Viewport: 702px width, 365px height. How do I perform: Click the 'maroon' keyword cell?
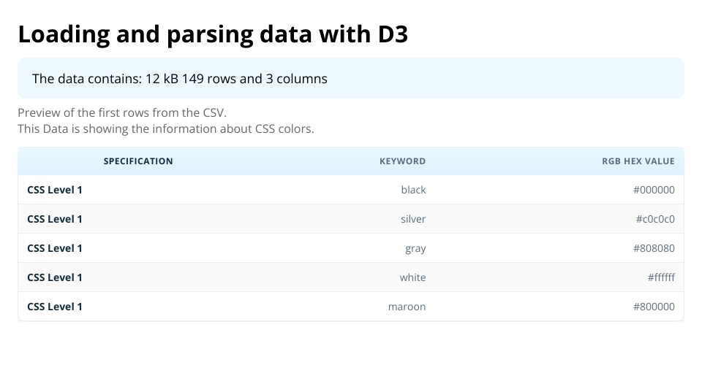407,307
